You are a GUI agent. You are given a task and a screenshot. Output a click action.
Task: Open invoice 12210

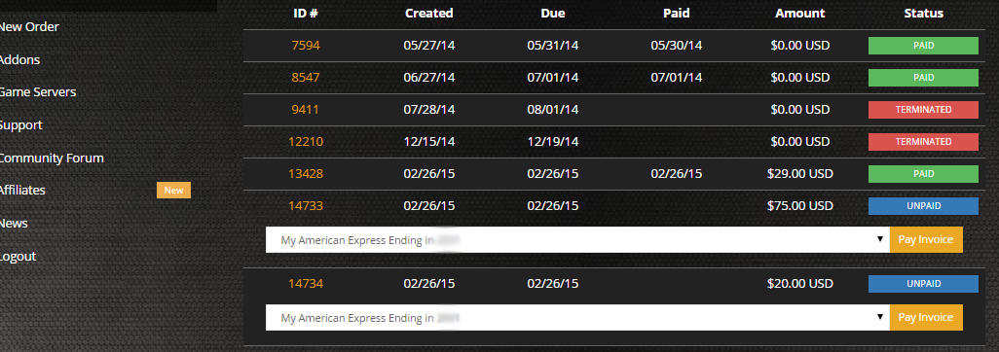[306, 141]
